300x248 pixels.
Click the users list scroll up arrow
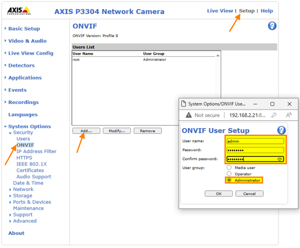218,55
